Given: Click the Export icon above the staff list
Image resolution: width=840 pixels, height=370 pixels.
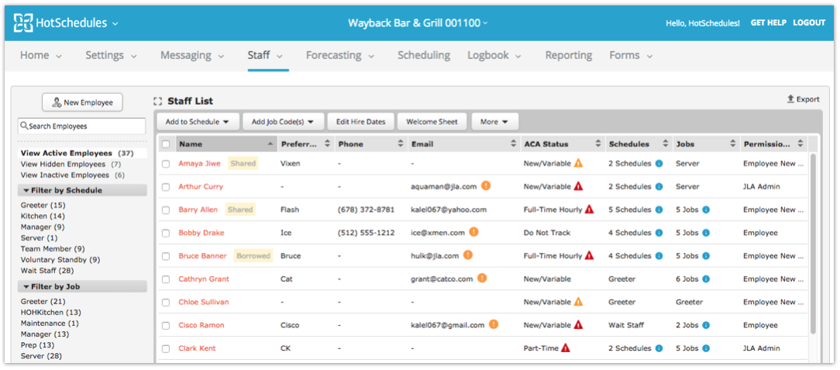Looking at the screenshot, I should pyautogui.click(x=790, y=99).
